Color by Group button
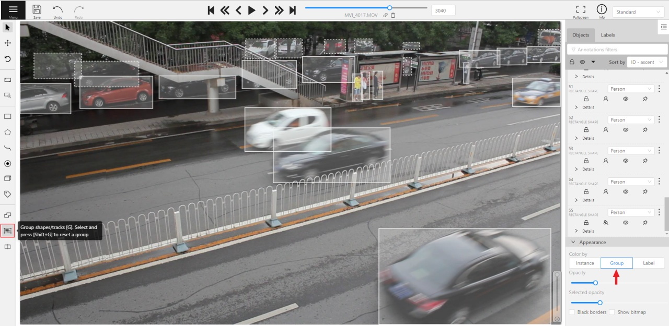This screenshot has width=669, height=326. 617,263
